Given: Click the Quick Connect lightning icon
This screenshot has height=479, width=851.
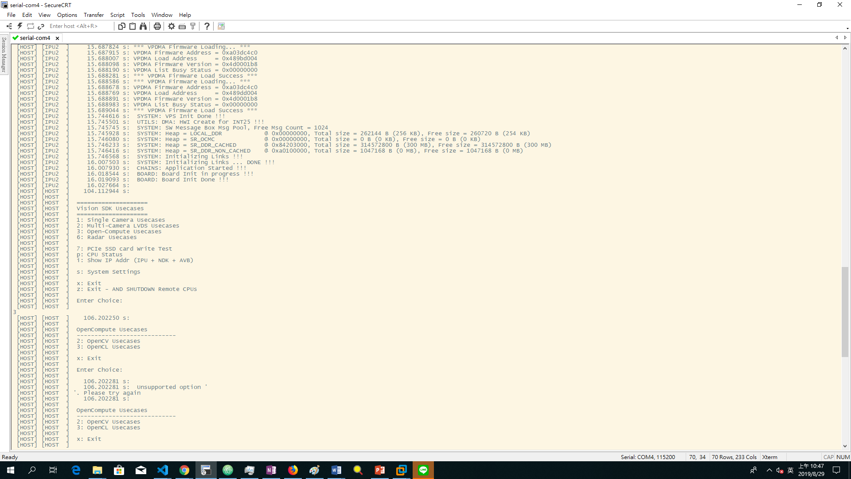Looking at the screenshot, I should click(x=20, y=26).
